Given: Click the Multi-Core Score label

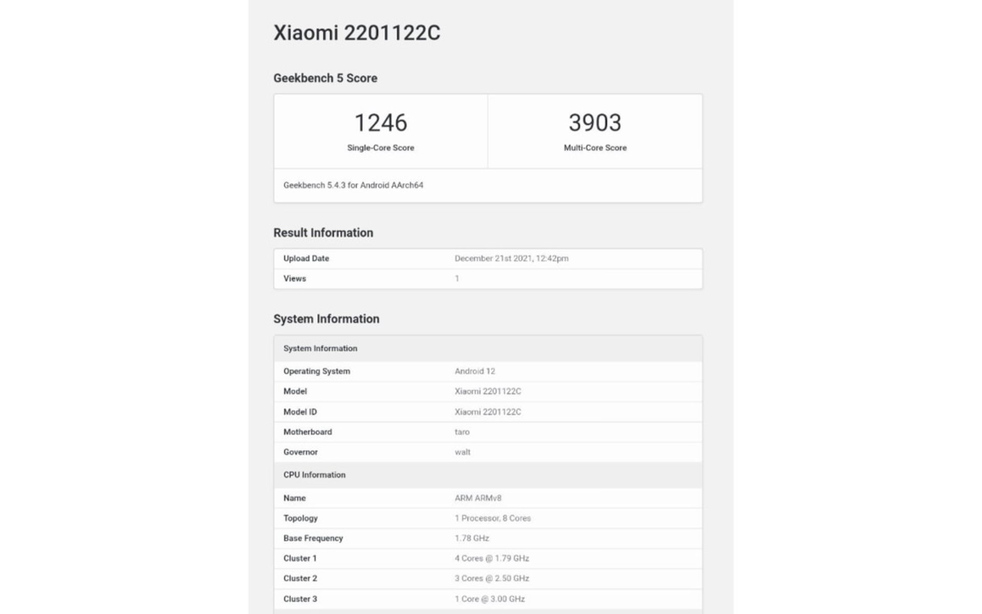Looking at the screenshot, I should point(595,148).
